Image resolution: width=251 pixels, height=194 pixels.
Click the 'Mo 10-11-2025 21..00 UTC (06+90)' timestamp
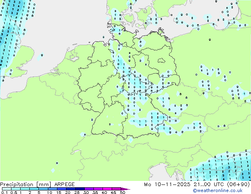[197, 184]
